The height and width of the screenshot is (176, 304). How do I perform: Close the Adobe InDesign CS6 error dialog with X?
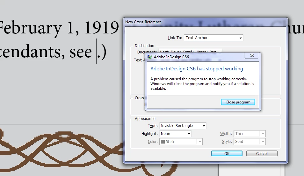pos(252,55)
